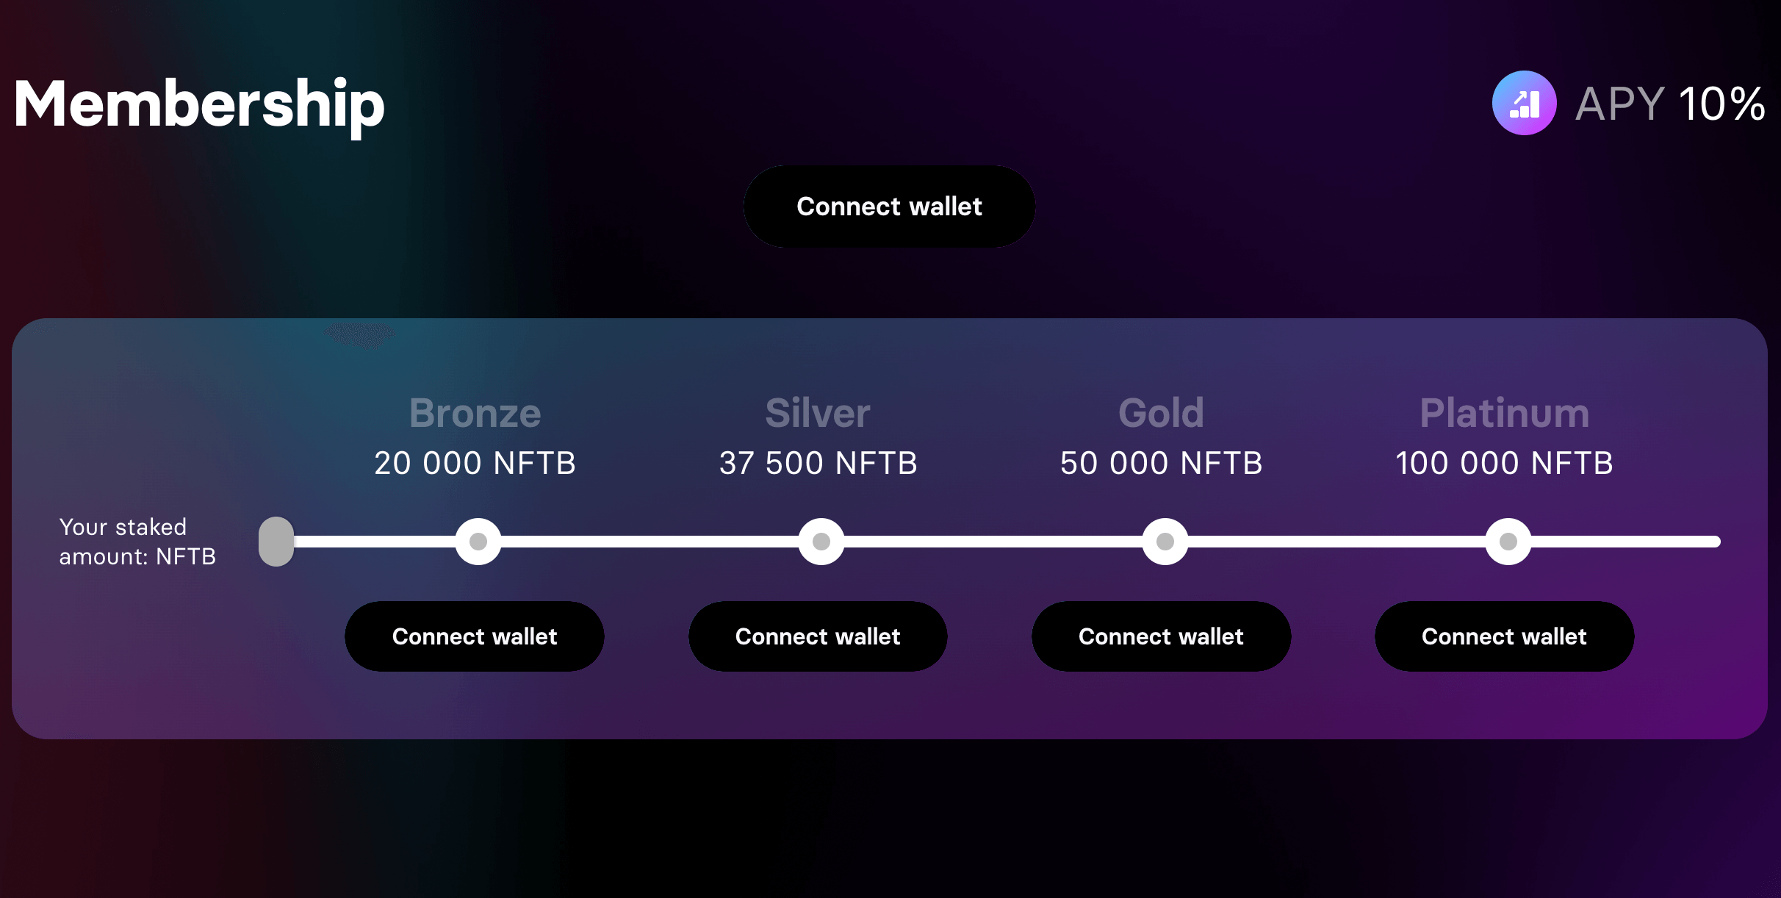
Task: Click the 20 000 NFTB amount label
Action: [475, 463]
